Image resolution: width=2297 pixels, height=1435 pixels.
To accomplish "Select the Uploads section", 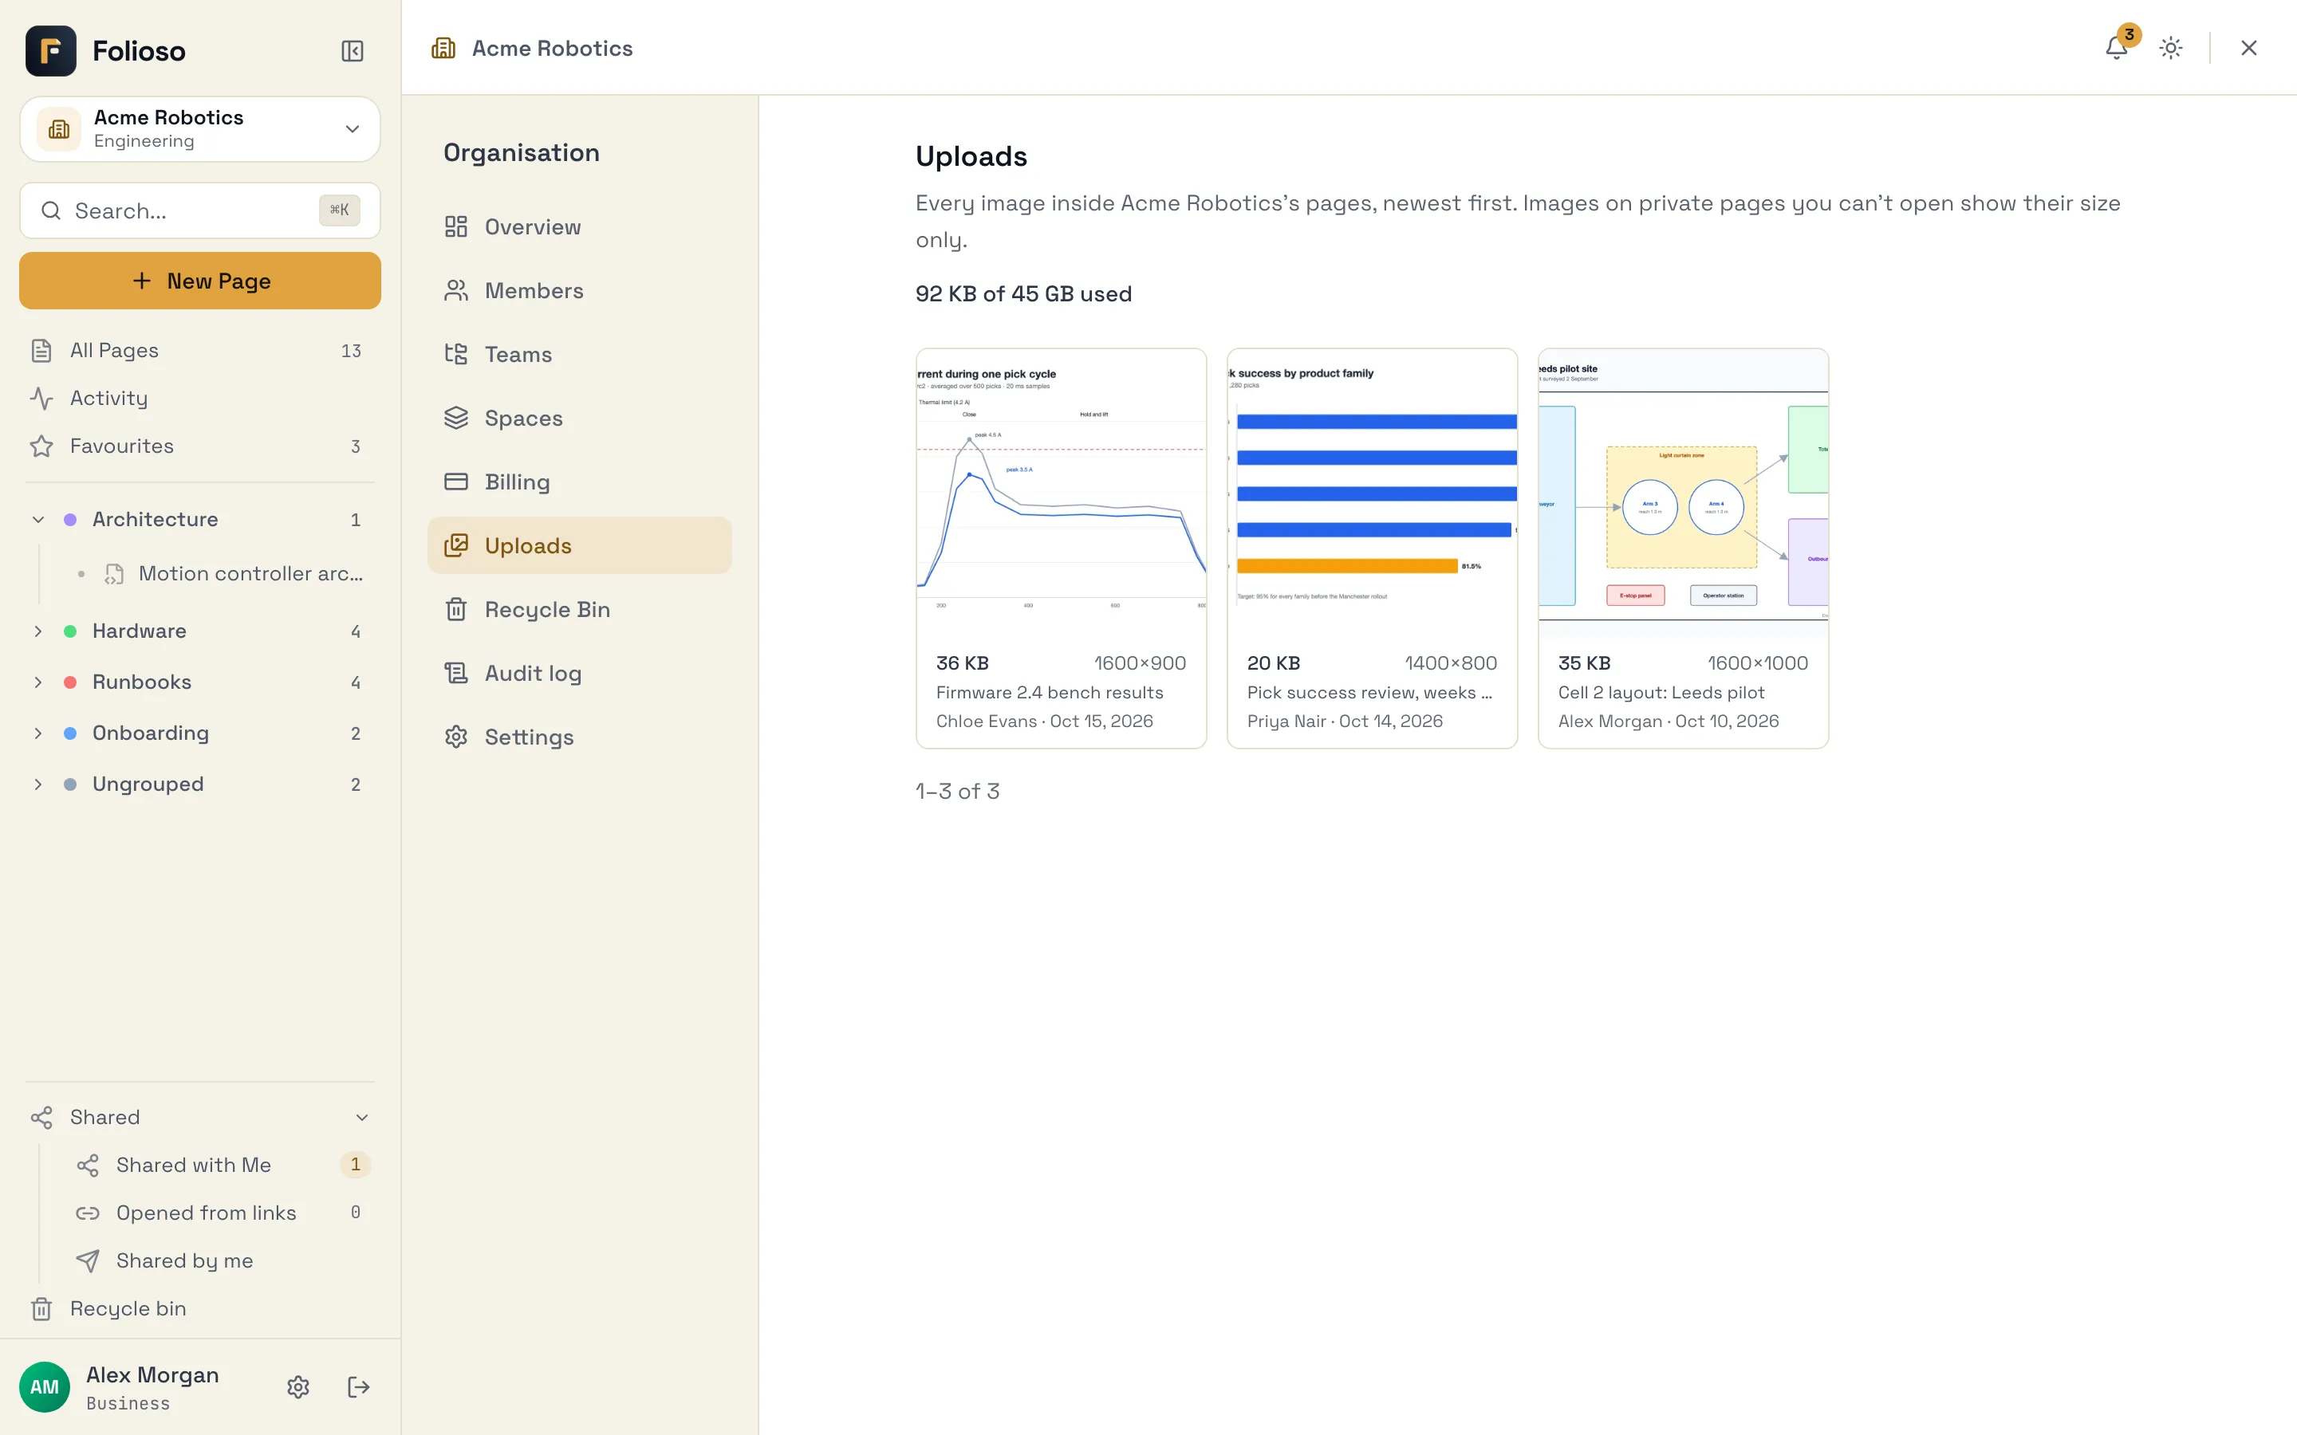I will pyautogui.click(x=579, y=546).
